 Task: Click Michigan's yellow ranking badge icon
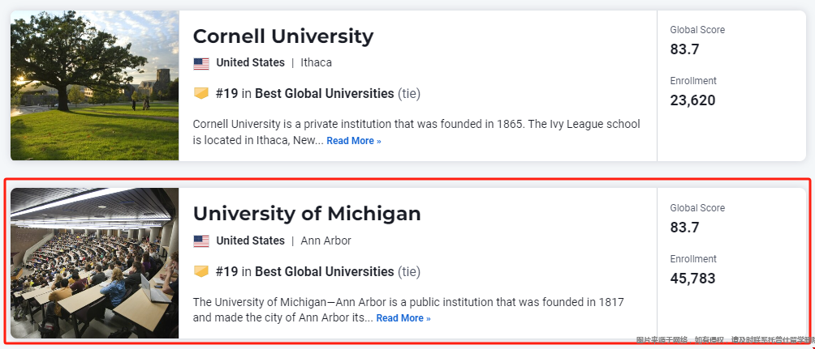pos(201,271)
